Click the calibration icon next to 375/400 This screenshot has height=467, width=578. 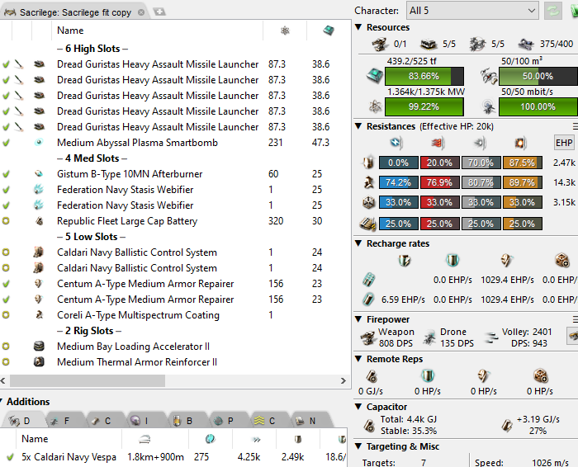tap(526, 45)
